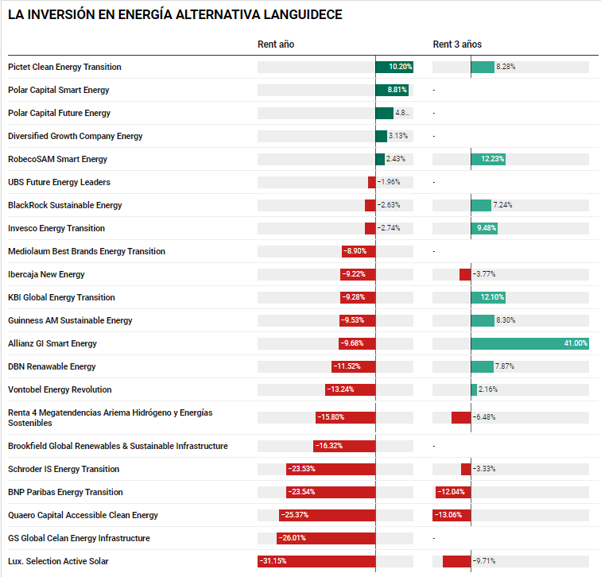Viewport: 601px width, 577px height.
Task: Click the -1.96% value label
Action: tap(389, 182)
